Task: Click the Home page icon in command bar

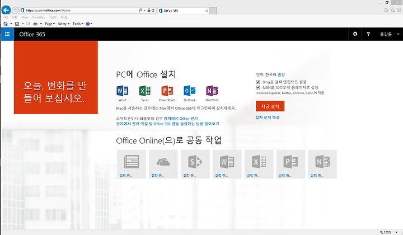Action: point(6,23)
